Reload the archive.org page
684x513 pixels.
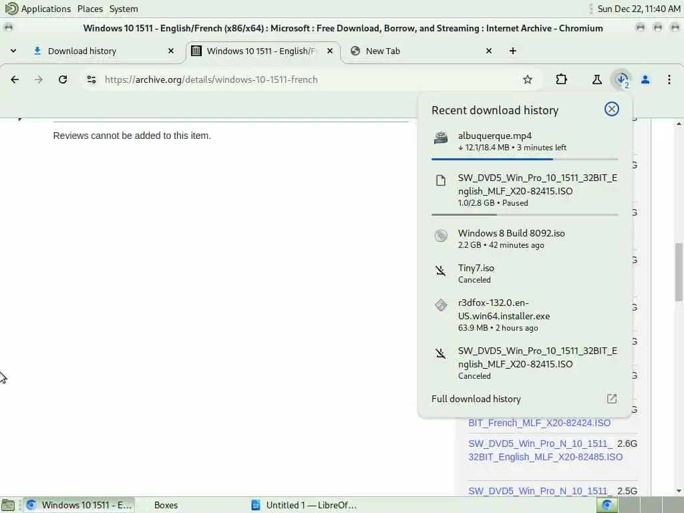pyautogui.click(x=63, y=79)
